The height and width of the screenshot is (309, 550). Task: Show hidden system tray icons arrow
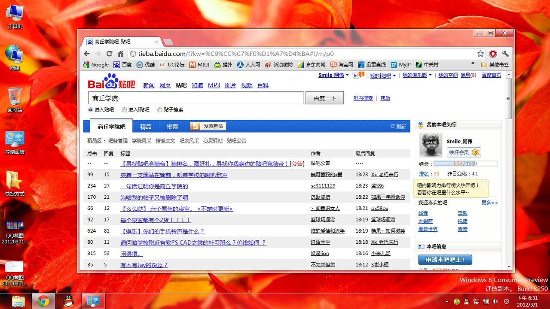pyautogui.click(x=447, y=301)
